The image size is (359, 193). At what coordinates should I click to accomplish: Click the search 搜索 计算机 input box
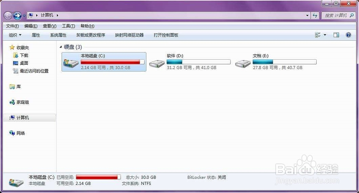[x=339, y=15]
